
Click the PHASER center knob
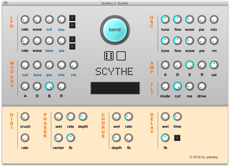[59, 138]
